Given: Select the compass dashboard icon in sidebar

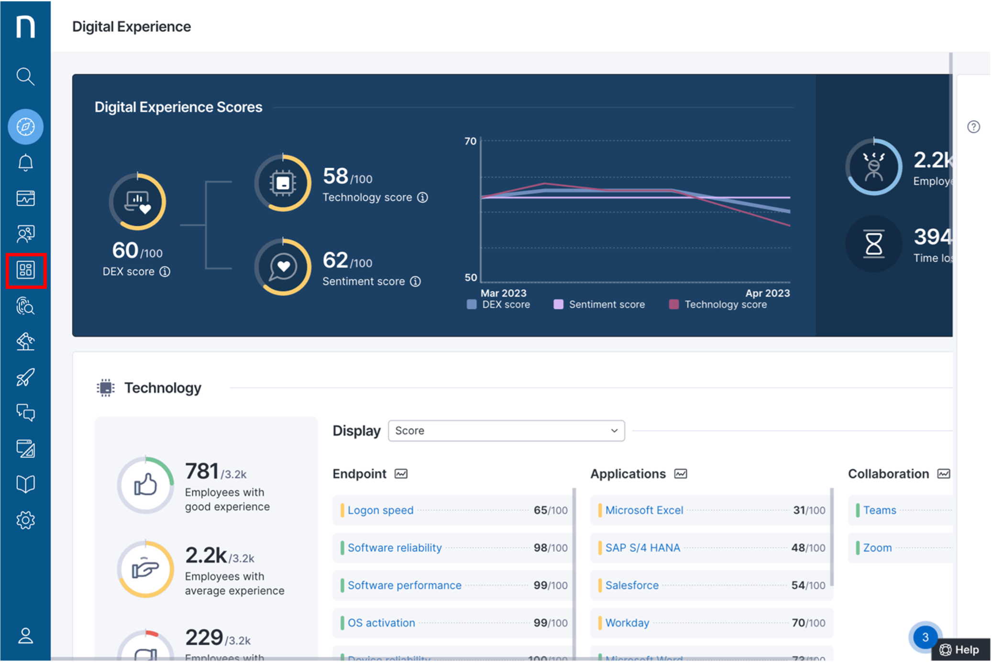Looking at the screenshot, I should pos(25,127).
